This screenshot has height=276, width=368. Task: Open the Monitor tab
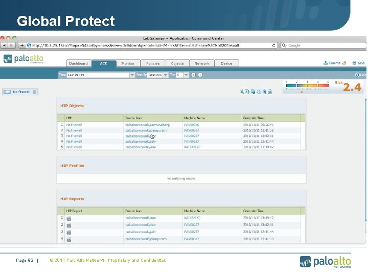coord(128,63)
